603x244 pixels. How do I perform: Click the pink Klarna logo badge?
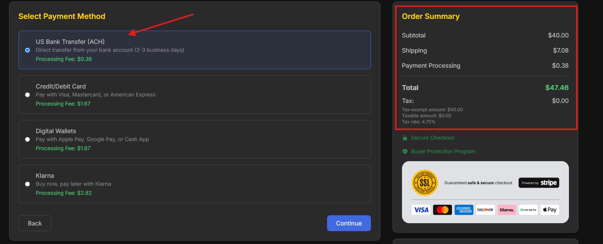click(507, 210)
